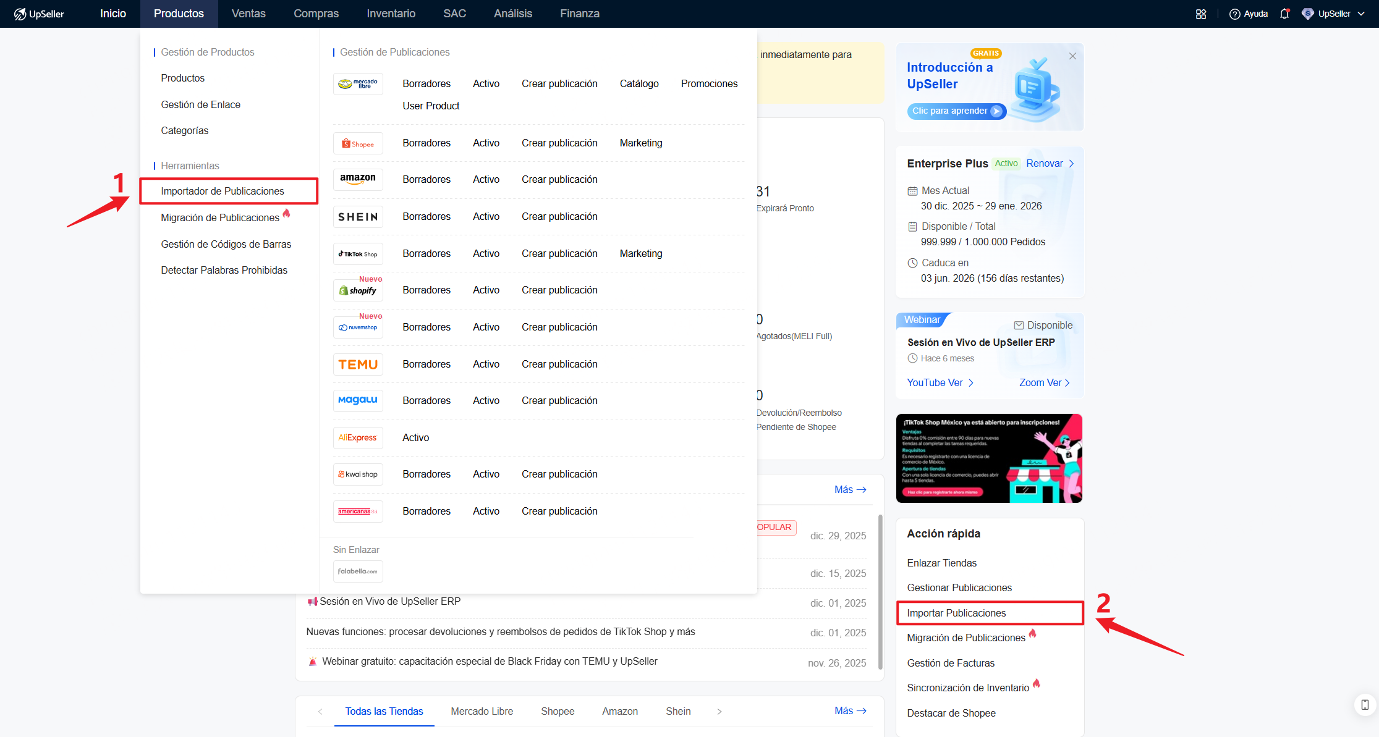The width and height of the screenshot is (1379, 737).
Task: Select the Shopee marketplace icon
Action: pos(358,143)
